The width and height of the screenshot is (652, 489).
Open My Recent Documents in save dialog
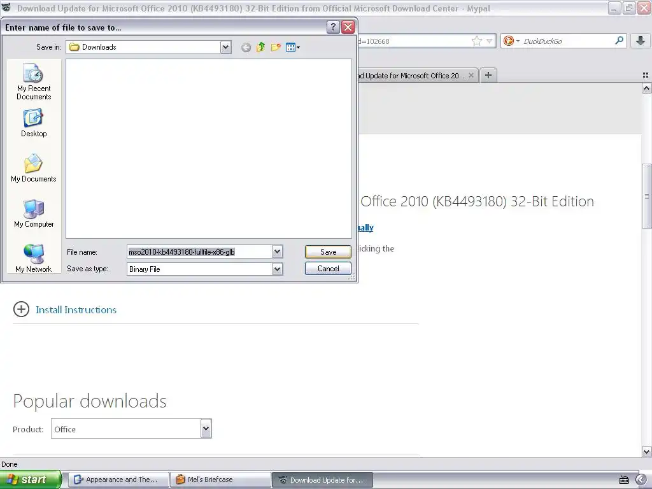[x=34, y=82]
